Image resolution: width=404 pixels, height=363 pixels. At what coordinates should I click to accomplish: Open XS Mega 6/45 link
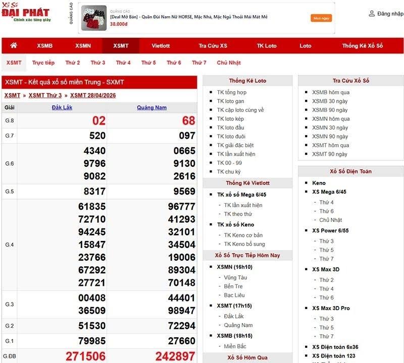(x=329, y=192)
